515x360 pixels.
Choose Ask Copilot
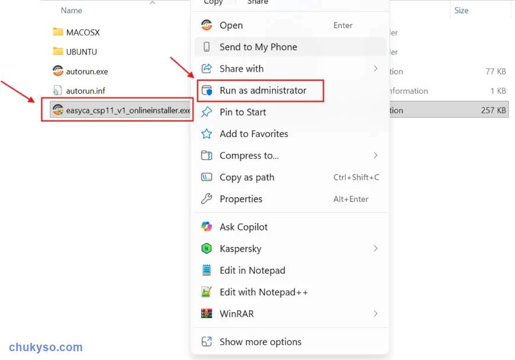(x=290, y=227)
